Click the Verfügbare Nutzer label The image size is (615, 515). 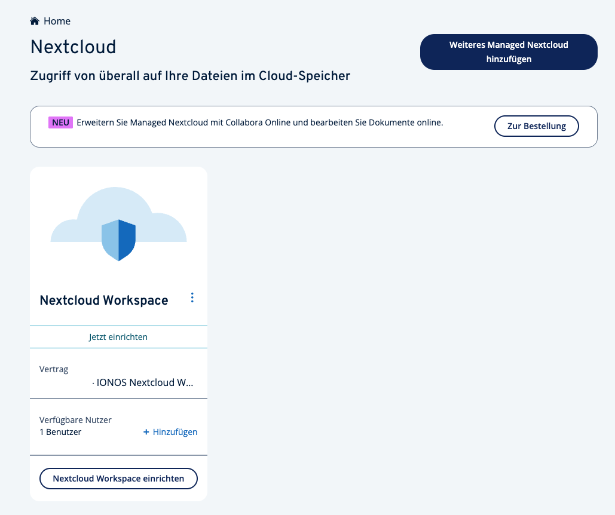point(75,420)
